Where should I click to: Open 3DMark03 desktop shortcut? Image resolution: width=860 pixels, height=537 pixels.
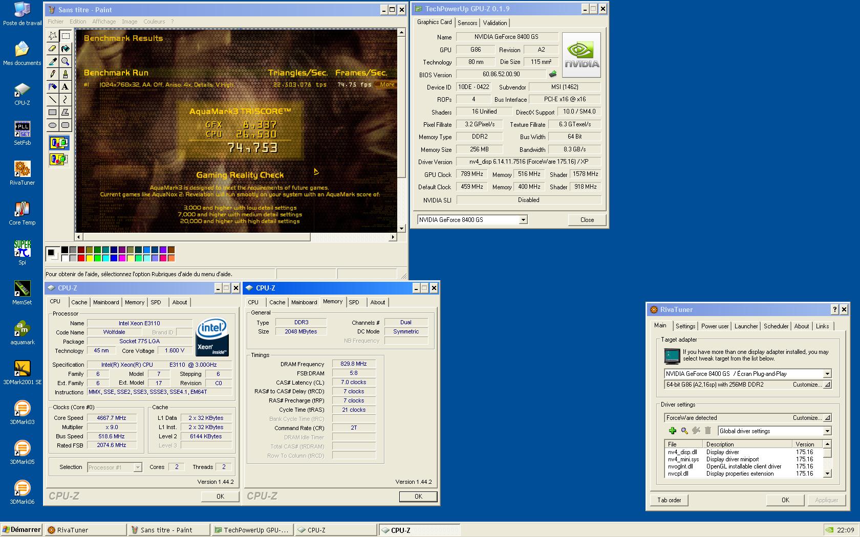[x=22, y=413]
